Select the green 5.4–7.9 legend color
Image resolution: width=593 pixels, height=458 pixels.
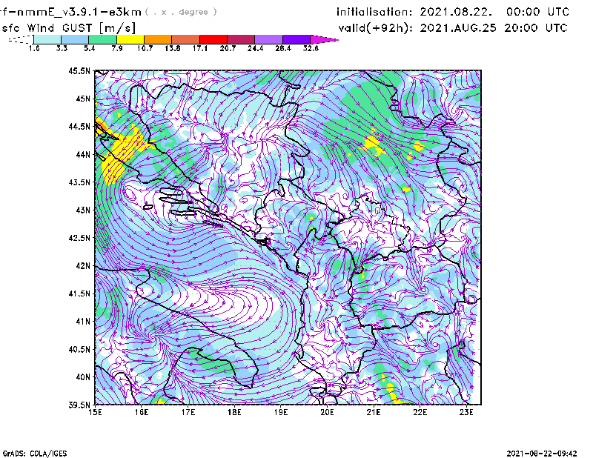point(102,39)
